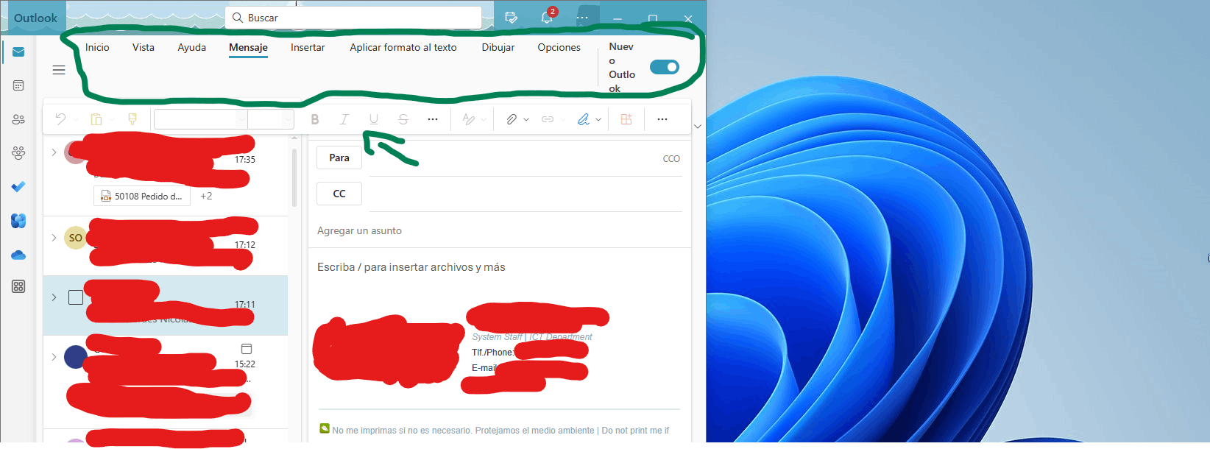Open the Calendar module in sidebar

[18, 86]
